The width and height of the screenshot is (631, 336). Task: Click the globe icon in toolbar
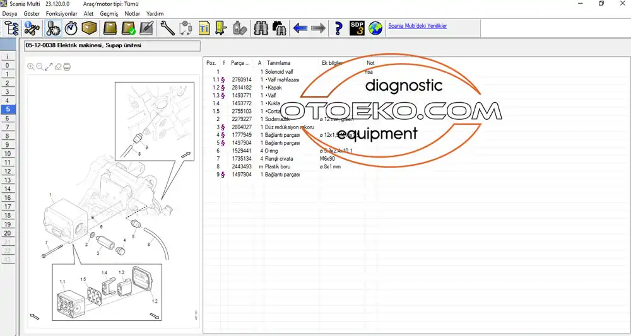pyautogui.click(x=375, y=28)
